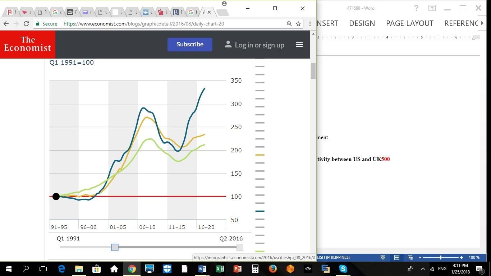
Task: Toggle the dark blue city series marker
Action: point(260,211)
